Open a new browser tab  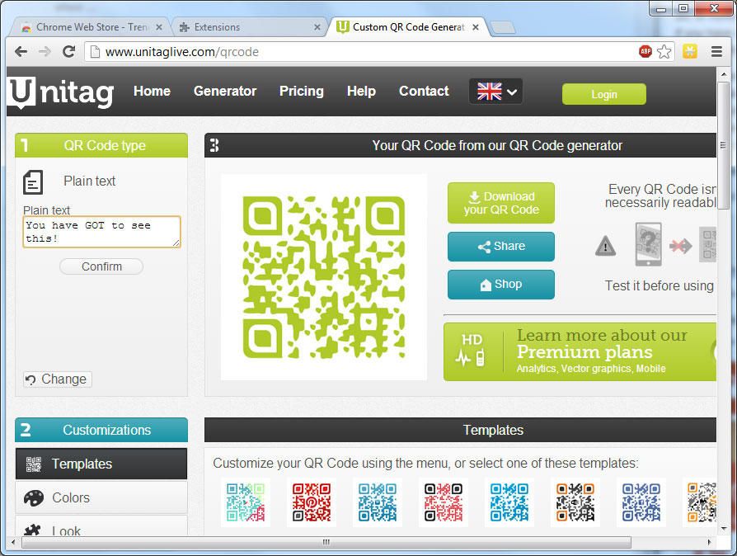(502, 28)
